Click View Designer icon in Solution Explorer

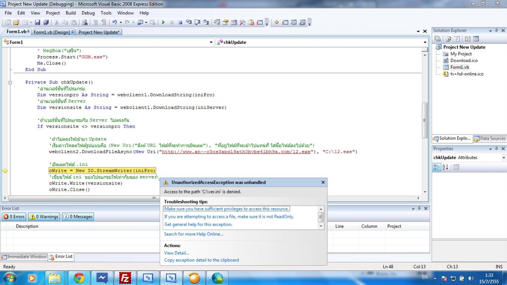476,39
